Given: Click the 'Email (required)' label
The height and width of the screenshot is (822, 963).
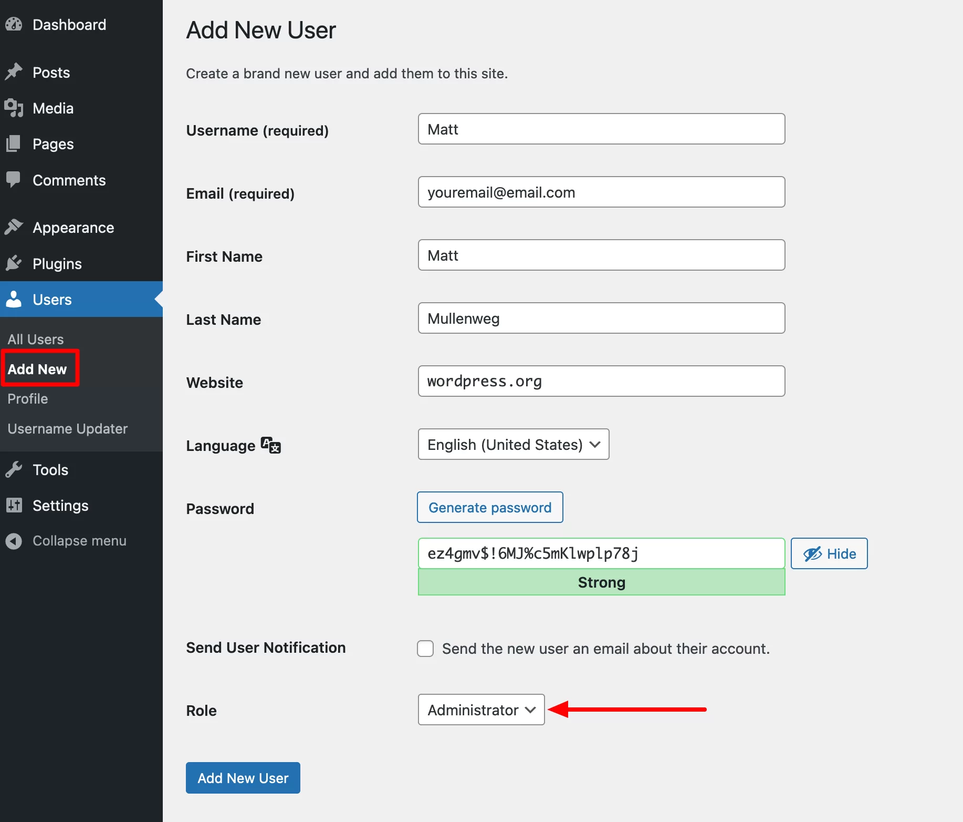Looking at the screenshot, I should (240, 193).
